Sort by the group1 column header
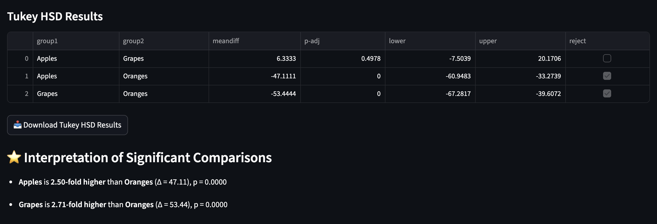 pyautogui.click(x=76, y=41)
